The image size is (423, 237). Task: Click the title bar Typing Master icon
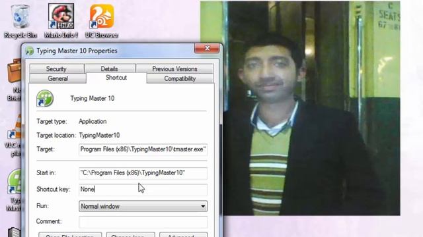click(29, 51)
